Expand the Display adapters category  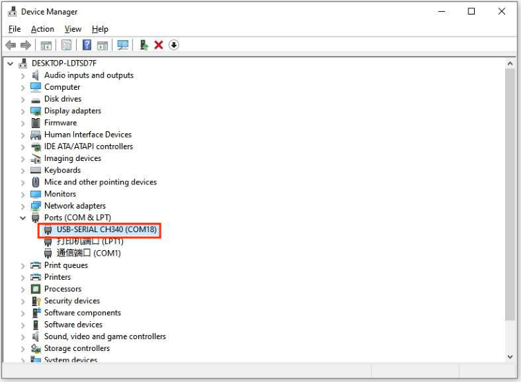23,111
